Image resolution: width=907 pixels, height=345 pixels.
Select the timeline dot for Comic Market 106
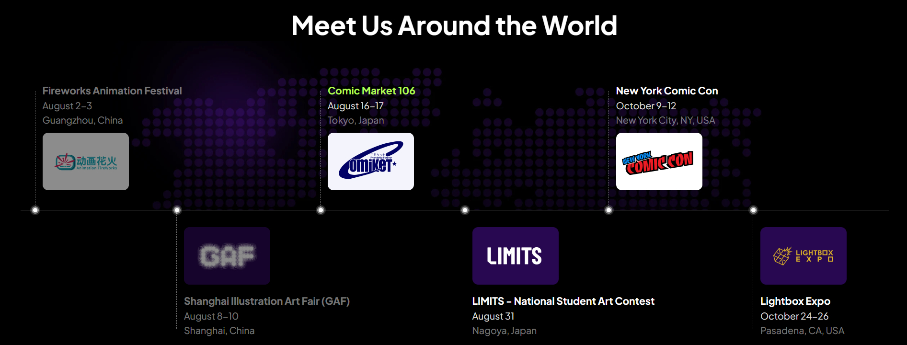tap(321, 210)
